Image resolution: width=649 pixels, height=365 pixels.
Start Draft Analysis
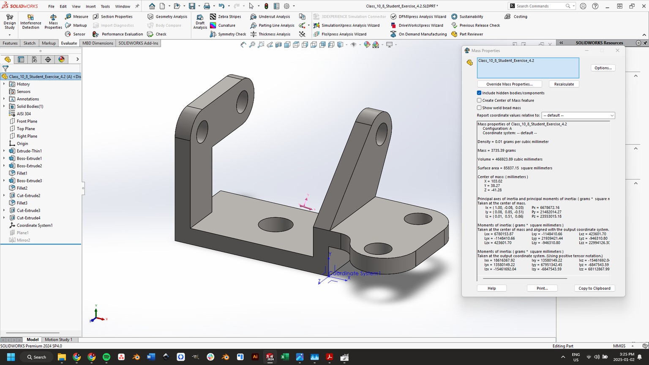200,22
